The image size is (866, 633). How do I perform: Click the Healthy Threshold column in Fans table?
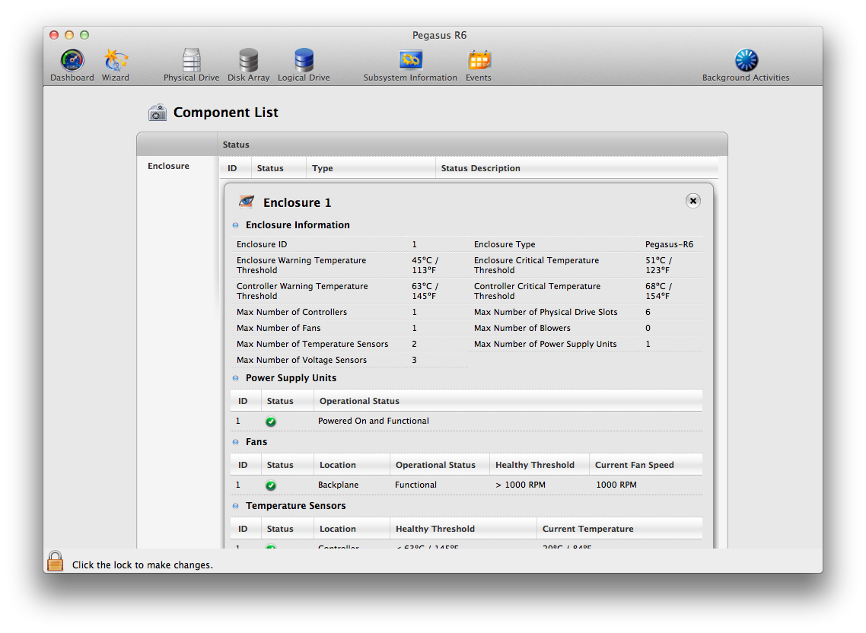(x=535, y=465)
